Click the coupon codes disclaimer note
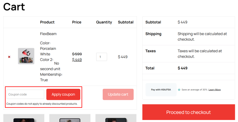 pyautogui.click(x=42, y=104)
